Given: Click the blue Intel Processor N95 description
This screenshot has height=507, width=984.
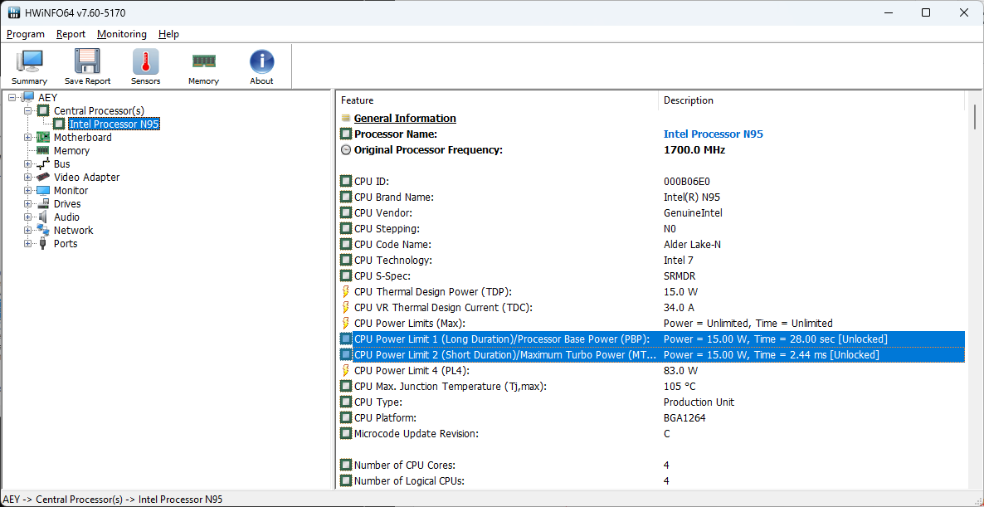Looking at the screenshot, I should (x=714, y=134).
